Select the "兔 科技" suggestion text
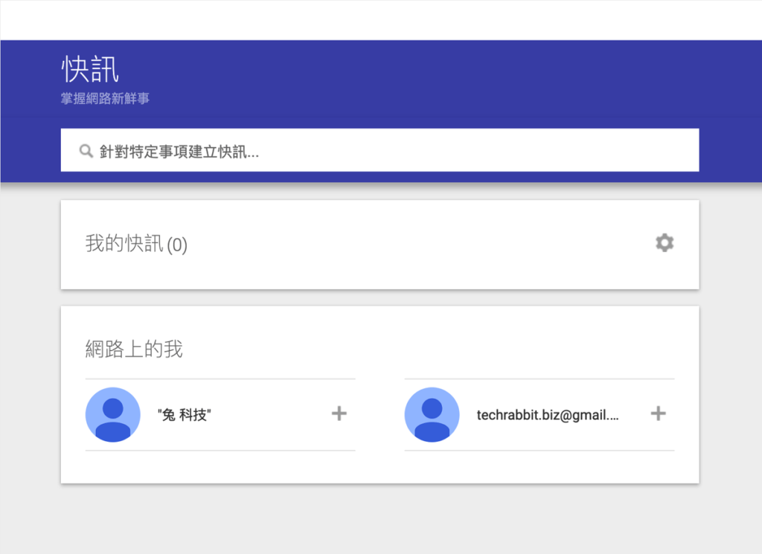Screen dimensions: 762x554 (185, 415)
